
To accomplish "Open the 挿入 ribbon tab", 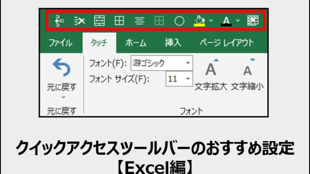I will click(x=173, y=43).
